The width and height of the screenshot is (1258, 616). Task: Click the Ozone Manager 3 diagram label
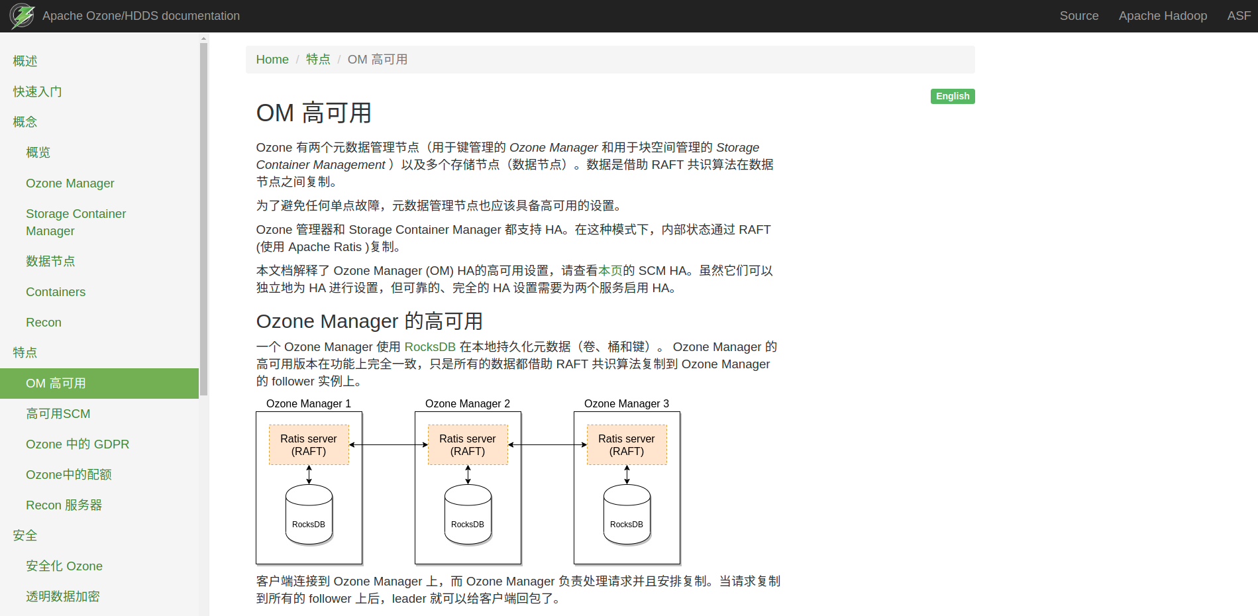click(x=627, y=404)
